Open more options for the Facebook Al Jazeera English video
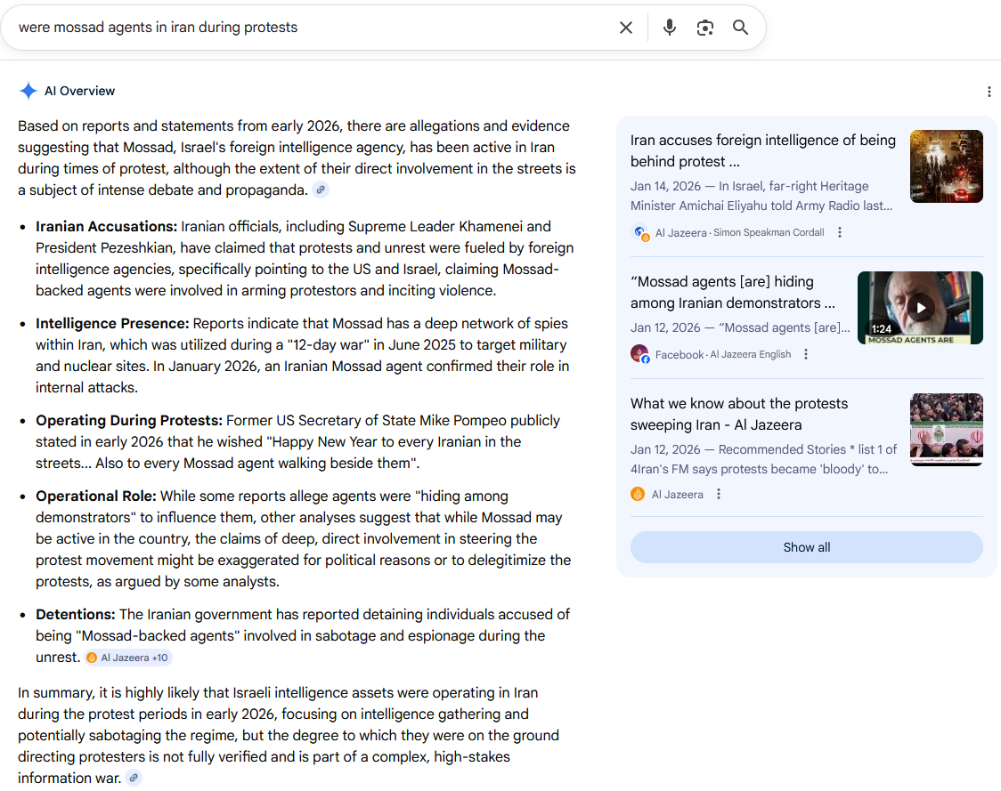This screenshot has height=791, width=1001. pyautogui.click(x=806, y=354)
